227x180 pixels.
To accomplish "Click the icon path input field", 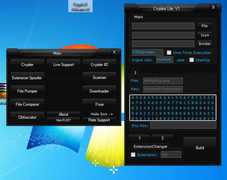I will coord(163,35).
